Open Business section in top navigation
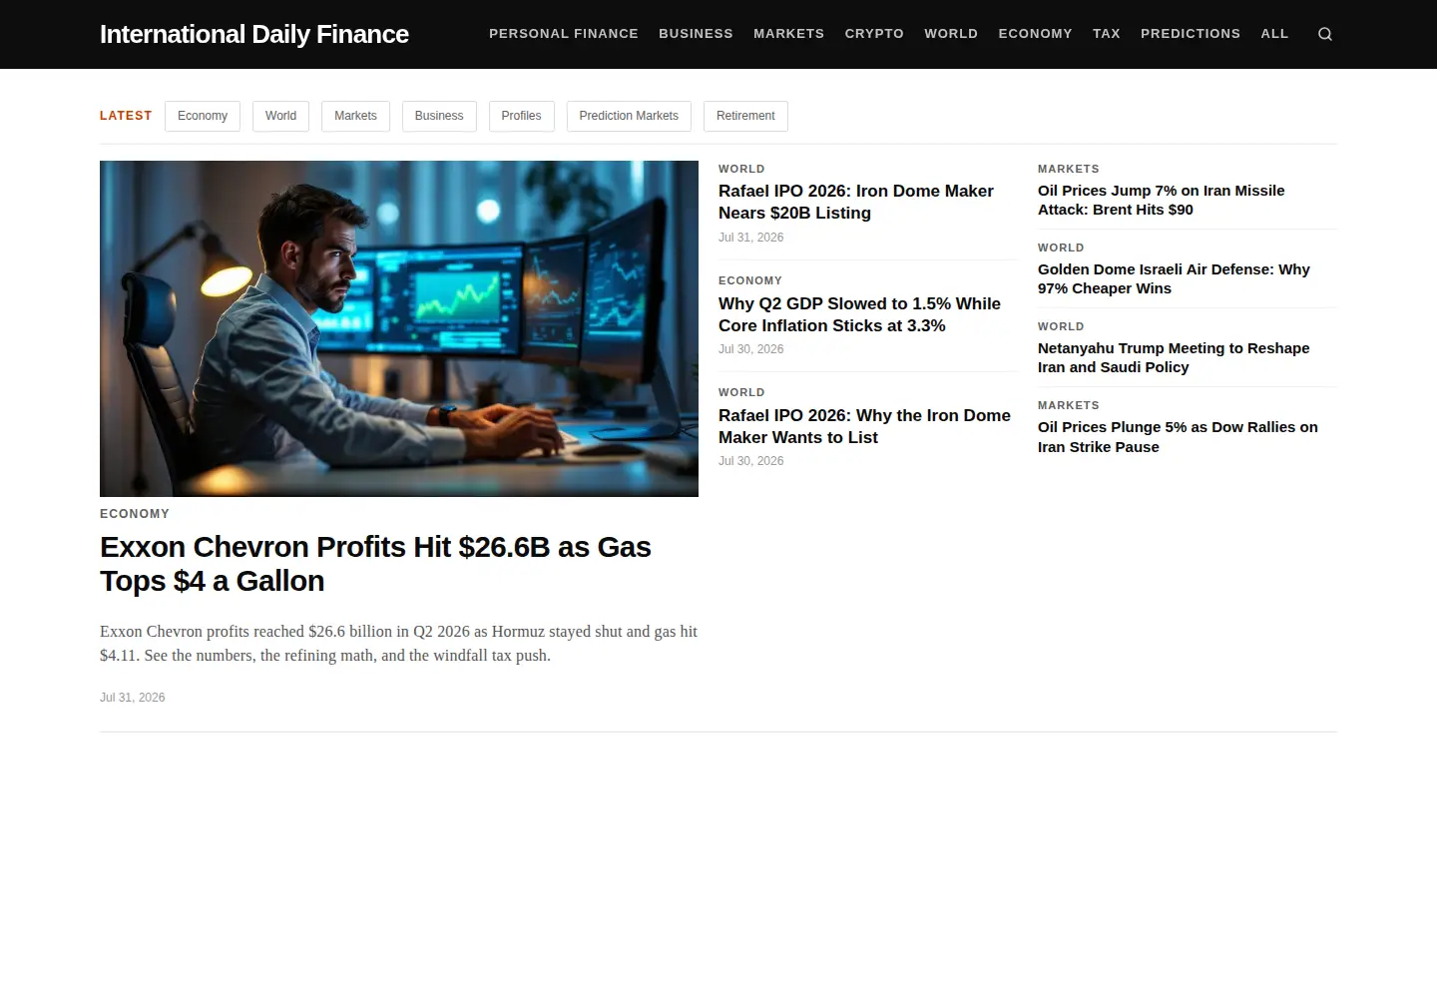 [696, 34]
